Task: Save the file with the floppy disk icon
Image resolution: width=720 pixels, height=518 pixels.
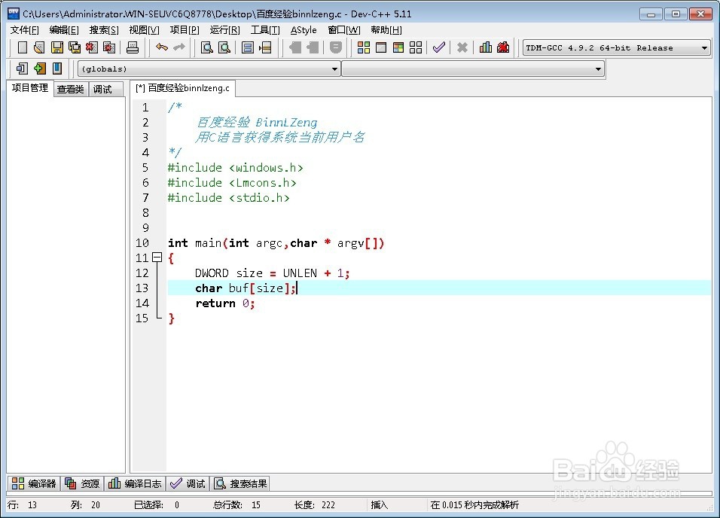Action: pyautogui.click(x=57, y=47)
